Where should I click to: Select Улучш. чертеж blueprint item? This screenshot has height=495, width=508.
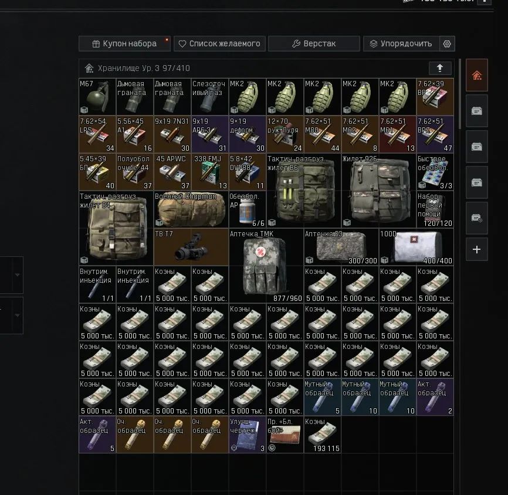pos(248,435)
